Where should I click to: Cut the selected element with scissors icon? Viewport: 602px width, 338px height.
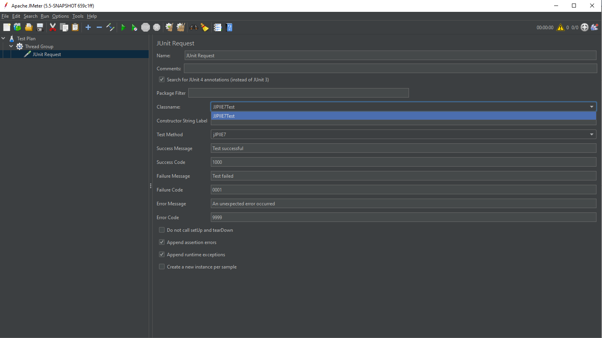click(x=53, y=27)
